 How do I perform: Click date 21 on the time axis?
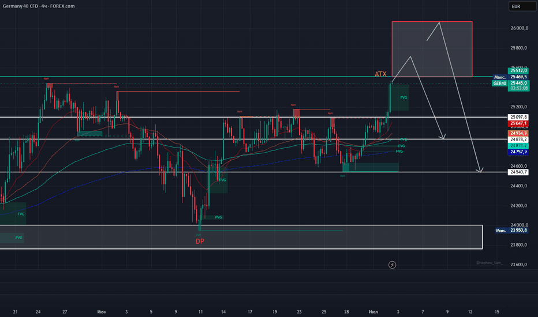[x=15, y=312]
